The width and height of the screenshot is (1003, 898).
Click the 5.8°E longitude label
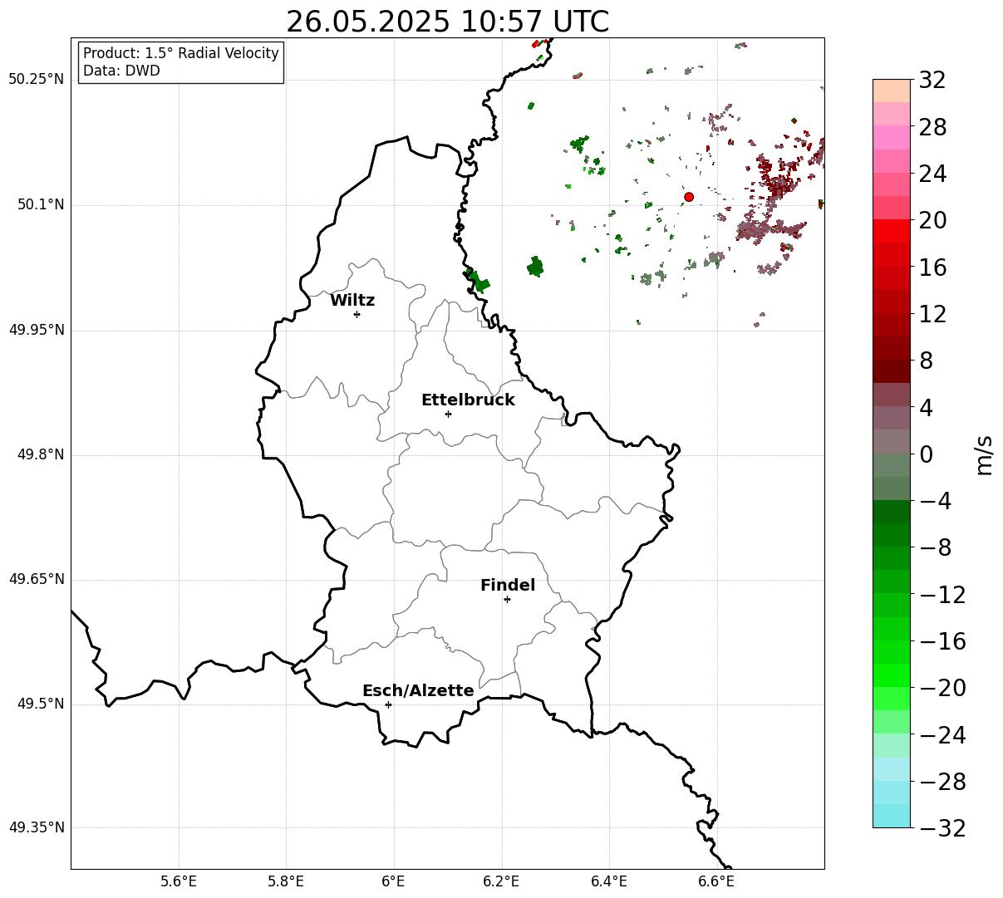pos(286,881)
